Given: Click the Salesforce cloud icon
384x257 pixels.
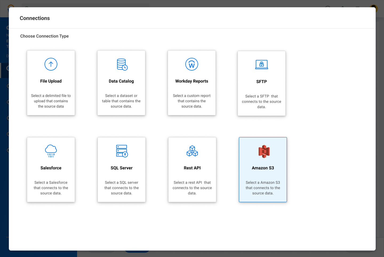Looking at the screenshot, I should tap(51, 151).
